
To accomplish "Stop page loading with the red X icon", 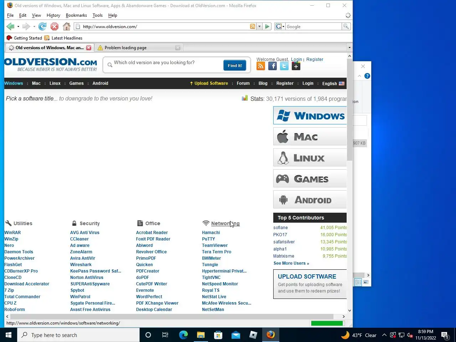I will 54,26.
